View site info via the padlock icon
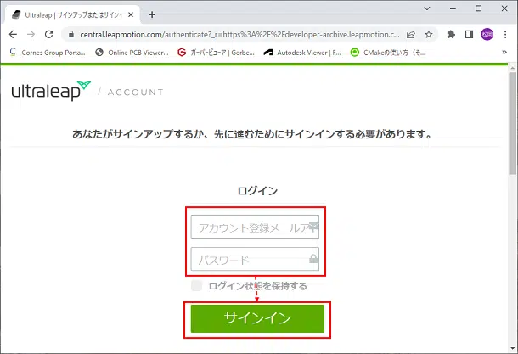This screenshot has height=354, width=518. pos(72,35)
